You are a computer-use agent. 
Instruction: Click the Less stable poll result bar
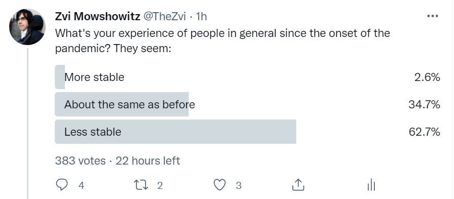point(248,132)
